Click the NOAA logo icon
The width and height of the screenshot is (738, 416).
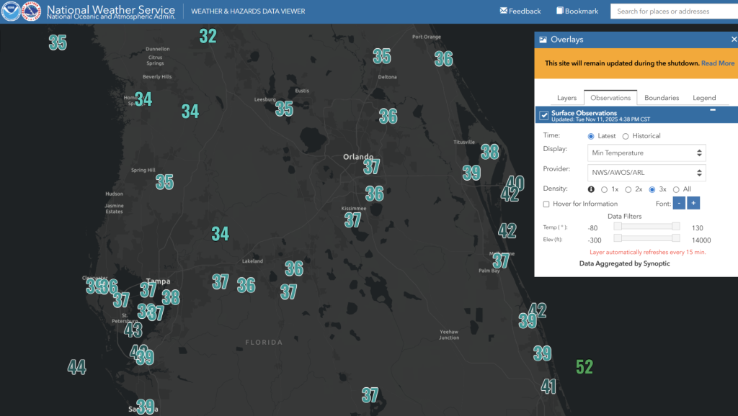11,12
